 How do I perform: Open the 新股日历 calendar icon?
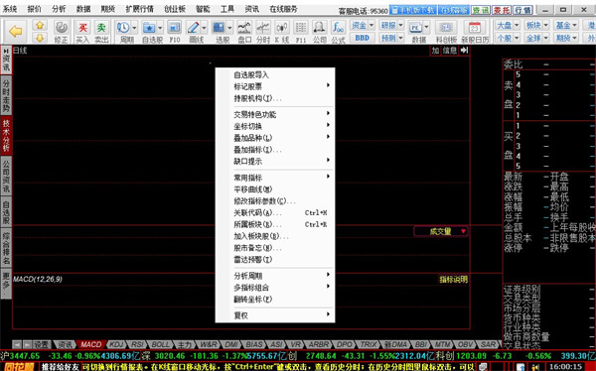pyautogui.click(x=475, y=28)
